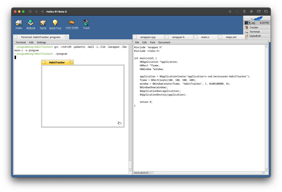
Task: Select Terminal in the Deskbar
Action: pos(257,32)
